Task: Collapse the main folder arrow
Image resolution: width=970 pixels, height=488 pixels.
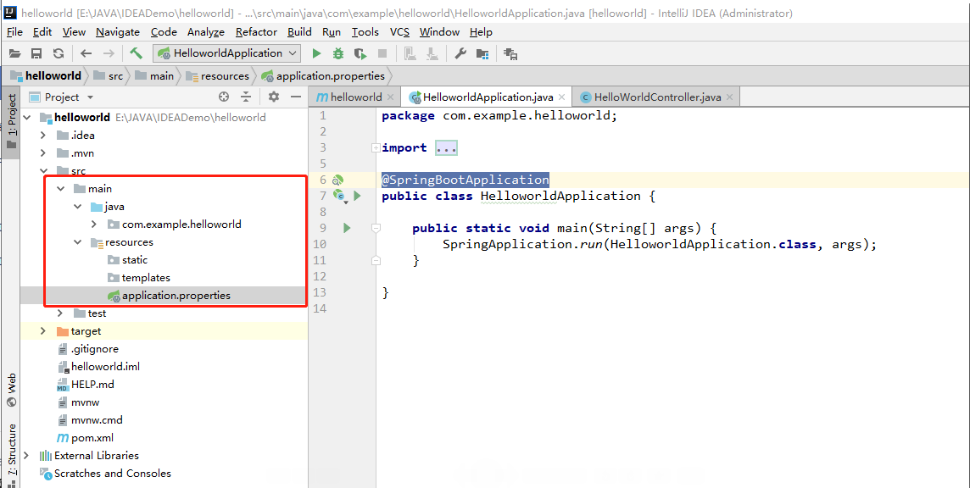Action: pos(60,189)
